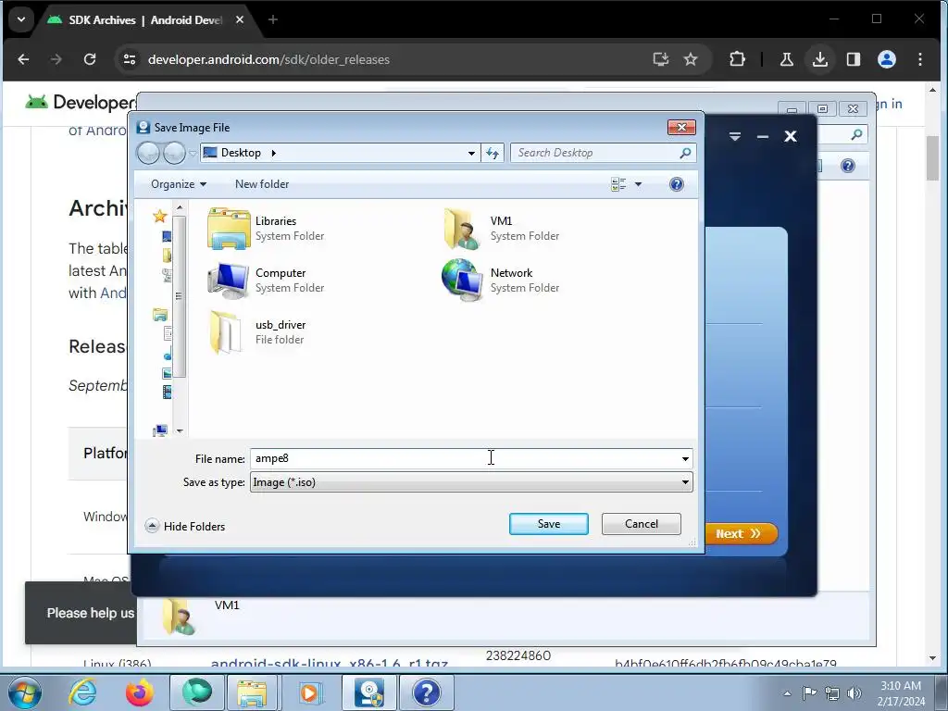Open Chrome three-dot menu
This screenshot has width=948, height=711.
919,59
